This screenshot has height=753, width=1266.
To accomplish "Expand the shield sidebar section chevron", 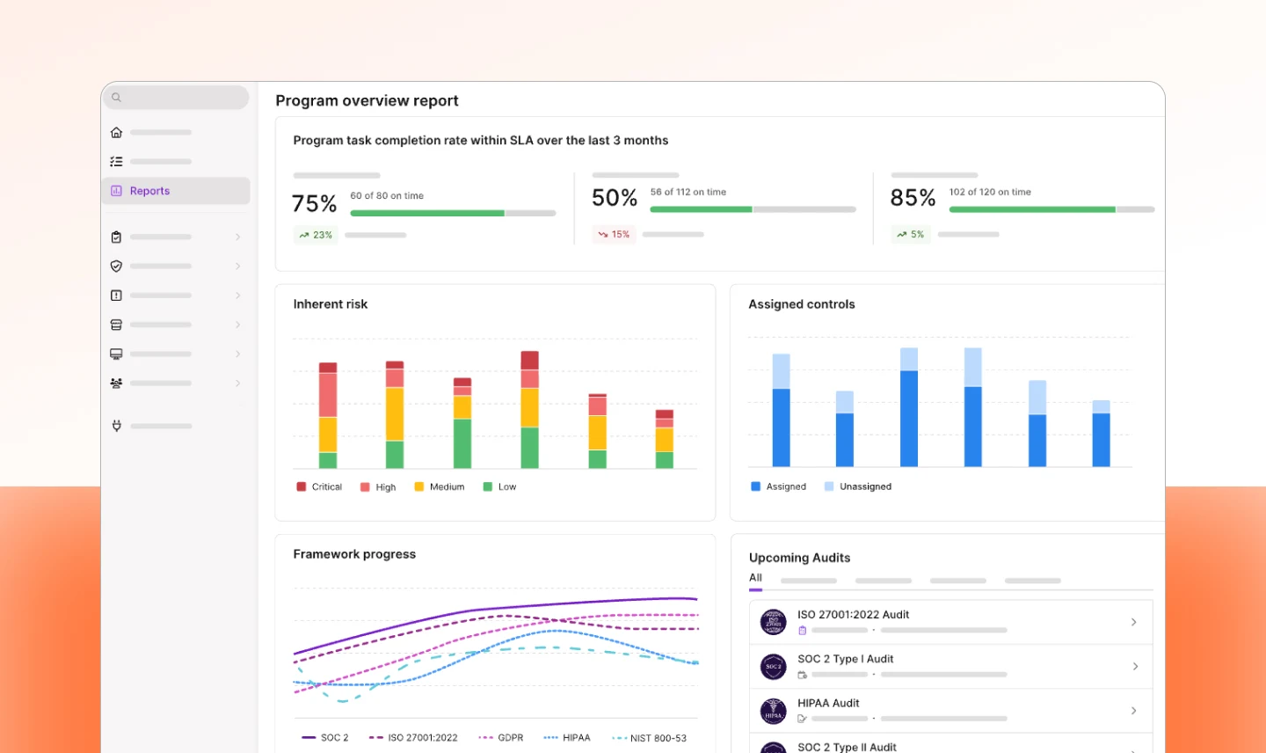I will 237,267.
